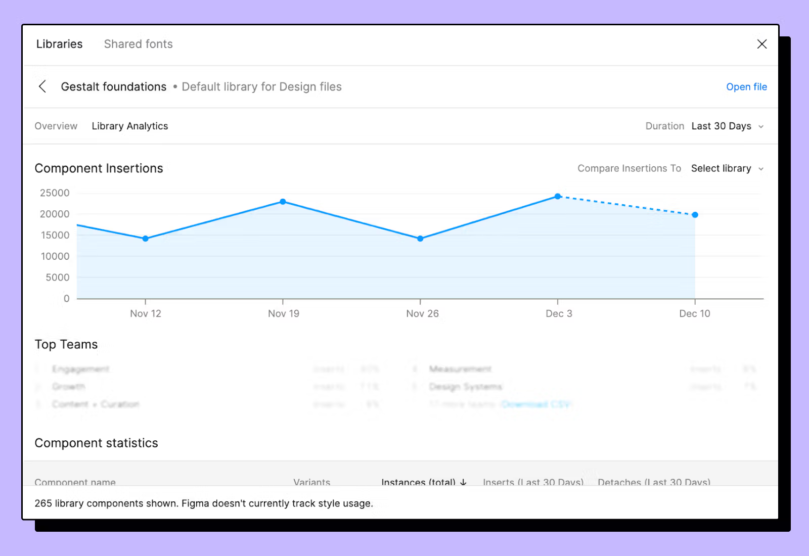The width and height of the screenshot is (809, 556).
Task: Click the Open file link
Action: point(746,87)
